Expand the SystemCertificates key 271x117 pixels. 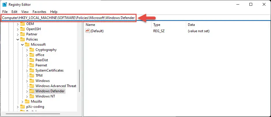click(x=27, y=70)
